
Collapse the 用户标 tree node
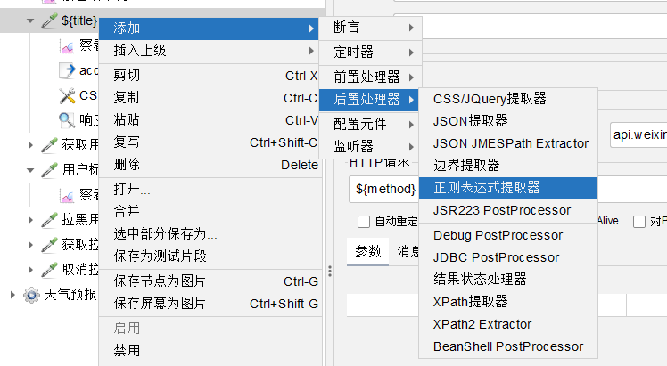click(31, 170)
